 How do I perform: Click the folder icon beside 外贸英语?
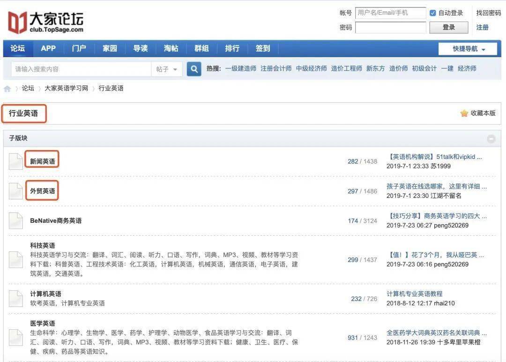(x=15, y=191)
